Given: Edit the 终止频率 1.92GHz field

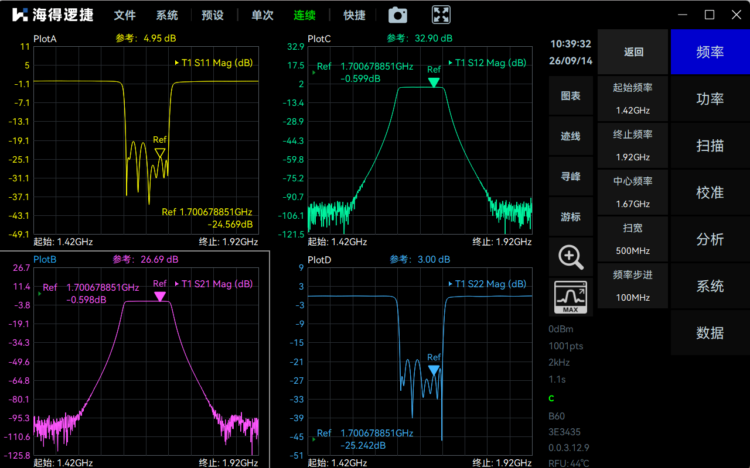Looking at the screenshot, I should [x=633, y=145].
